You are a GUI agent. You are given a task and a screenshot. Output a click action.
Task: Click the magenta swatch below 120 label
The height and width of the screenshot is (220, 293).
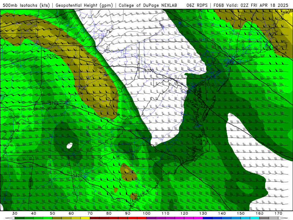click(x=189, y=218)
